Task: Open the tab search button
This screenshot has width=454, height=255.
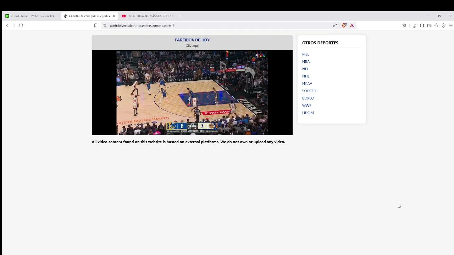Action: pyautogui.click(x=404, y=25)
